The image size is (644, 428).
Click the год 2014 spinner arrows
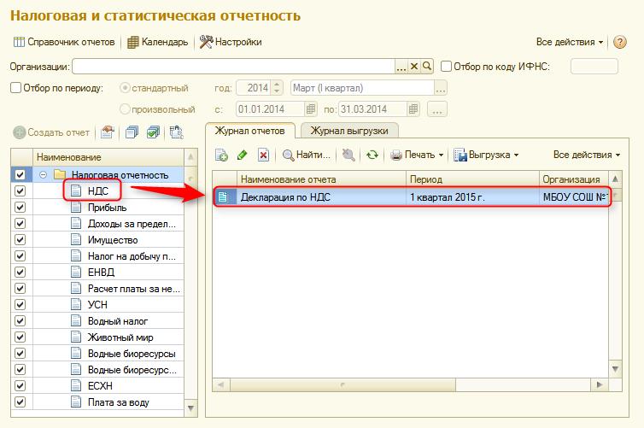coord(277,87)
